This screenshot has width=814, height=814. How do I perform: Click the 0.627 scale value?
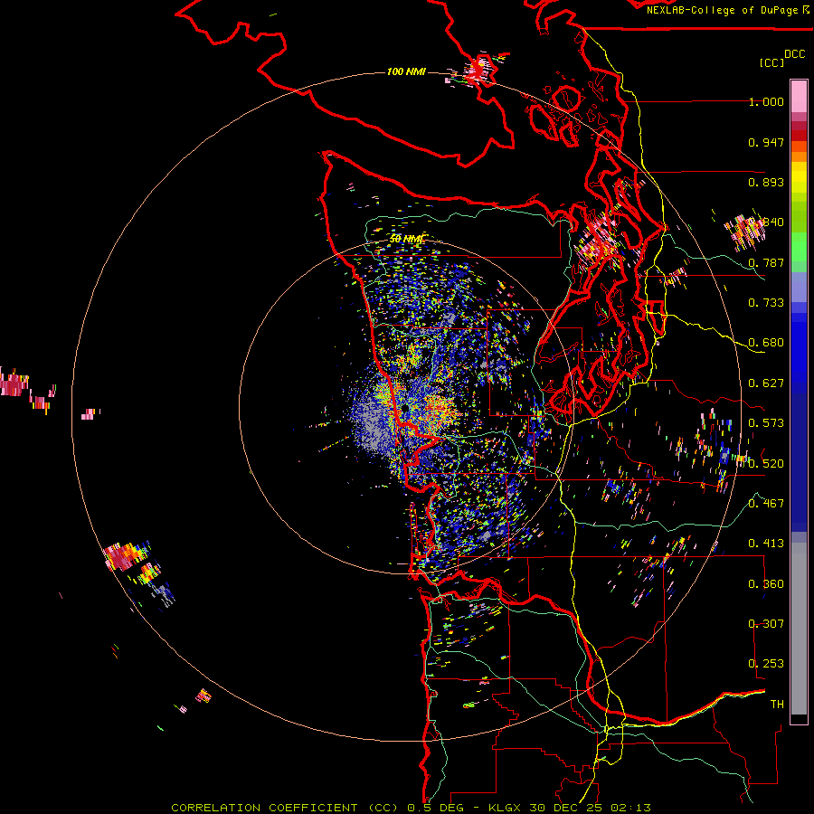coord(766,383)
